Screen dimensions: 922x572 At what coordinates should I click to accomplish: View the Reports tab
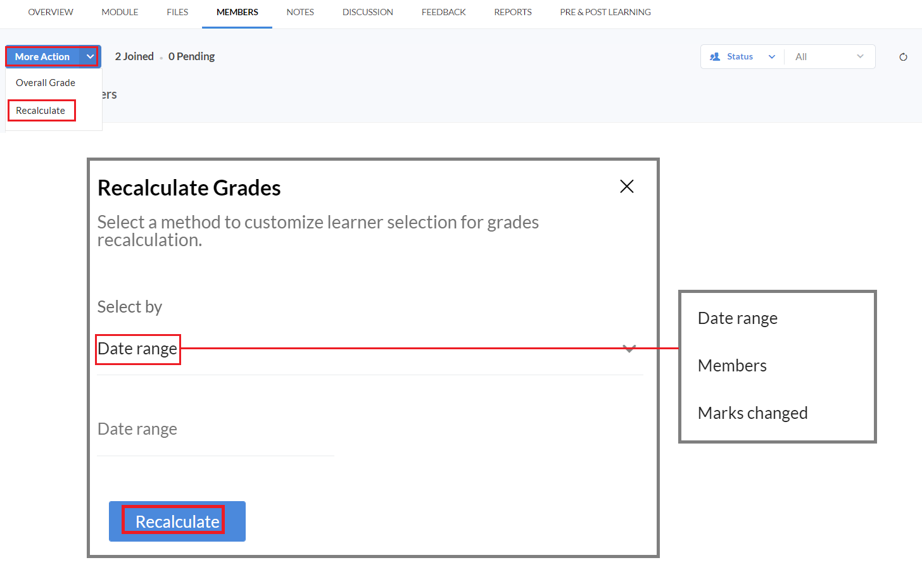[x=513, y=12]
